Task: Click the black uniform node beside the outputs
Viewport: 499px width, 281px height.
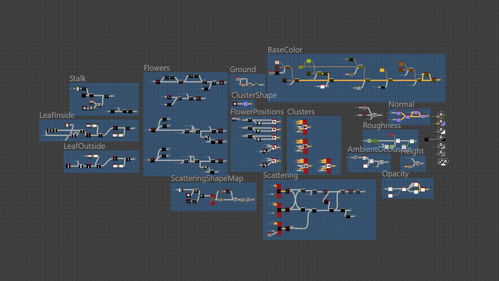Action: (426, 139)
